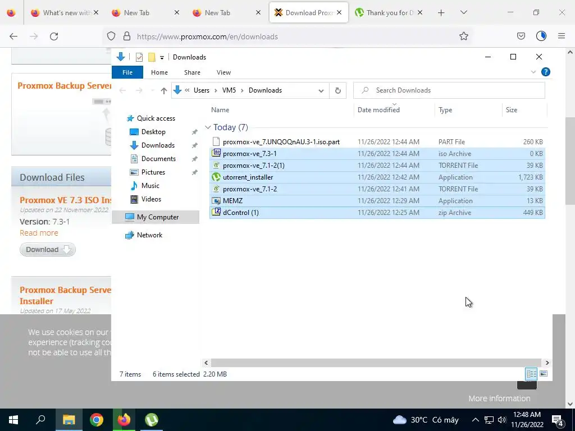The height and width of the screenshot is (431, 575).
Task: Open the File tab in Explorer
Action: coord(127,72)
